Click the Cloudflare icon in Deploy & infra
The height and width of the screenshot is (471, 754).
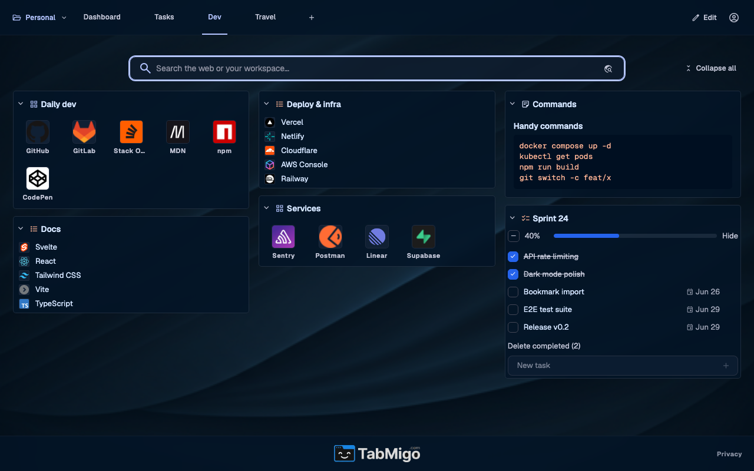point(270,151)
